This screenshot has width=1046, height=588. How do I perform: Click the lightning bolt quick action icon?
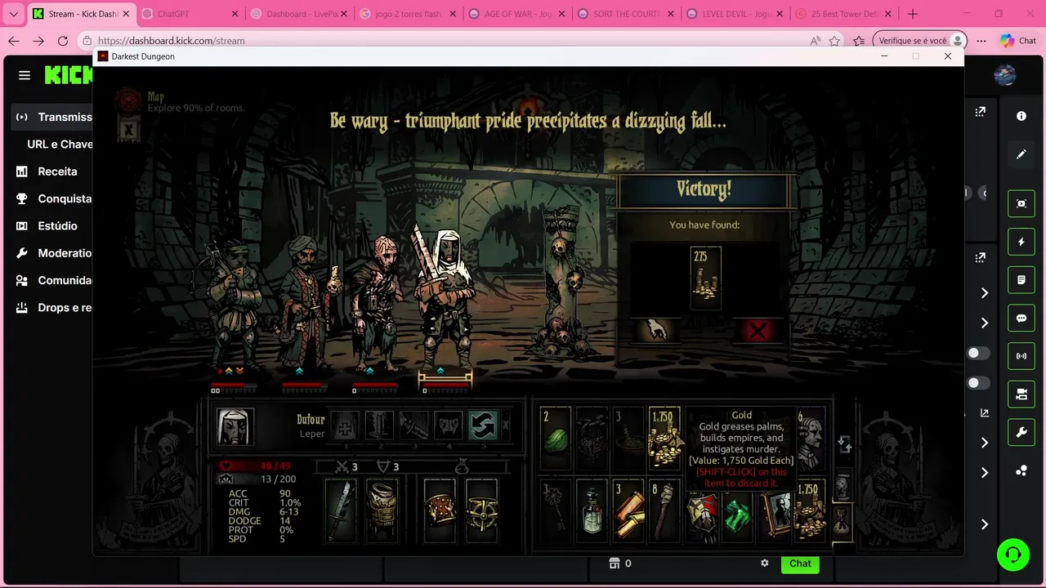tap(1021, 242)
